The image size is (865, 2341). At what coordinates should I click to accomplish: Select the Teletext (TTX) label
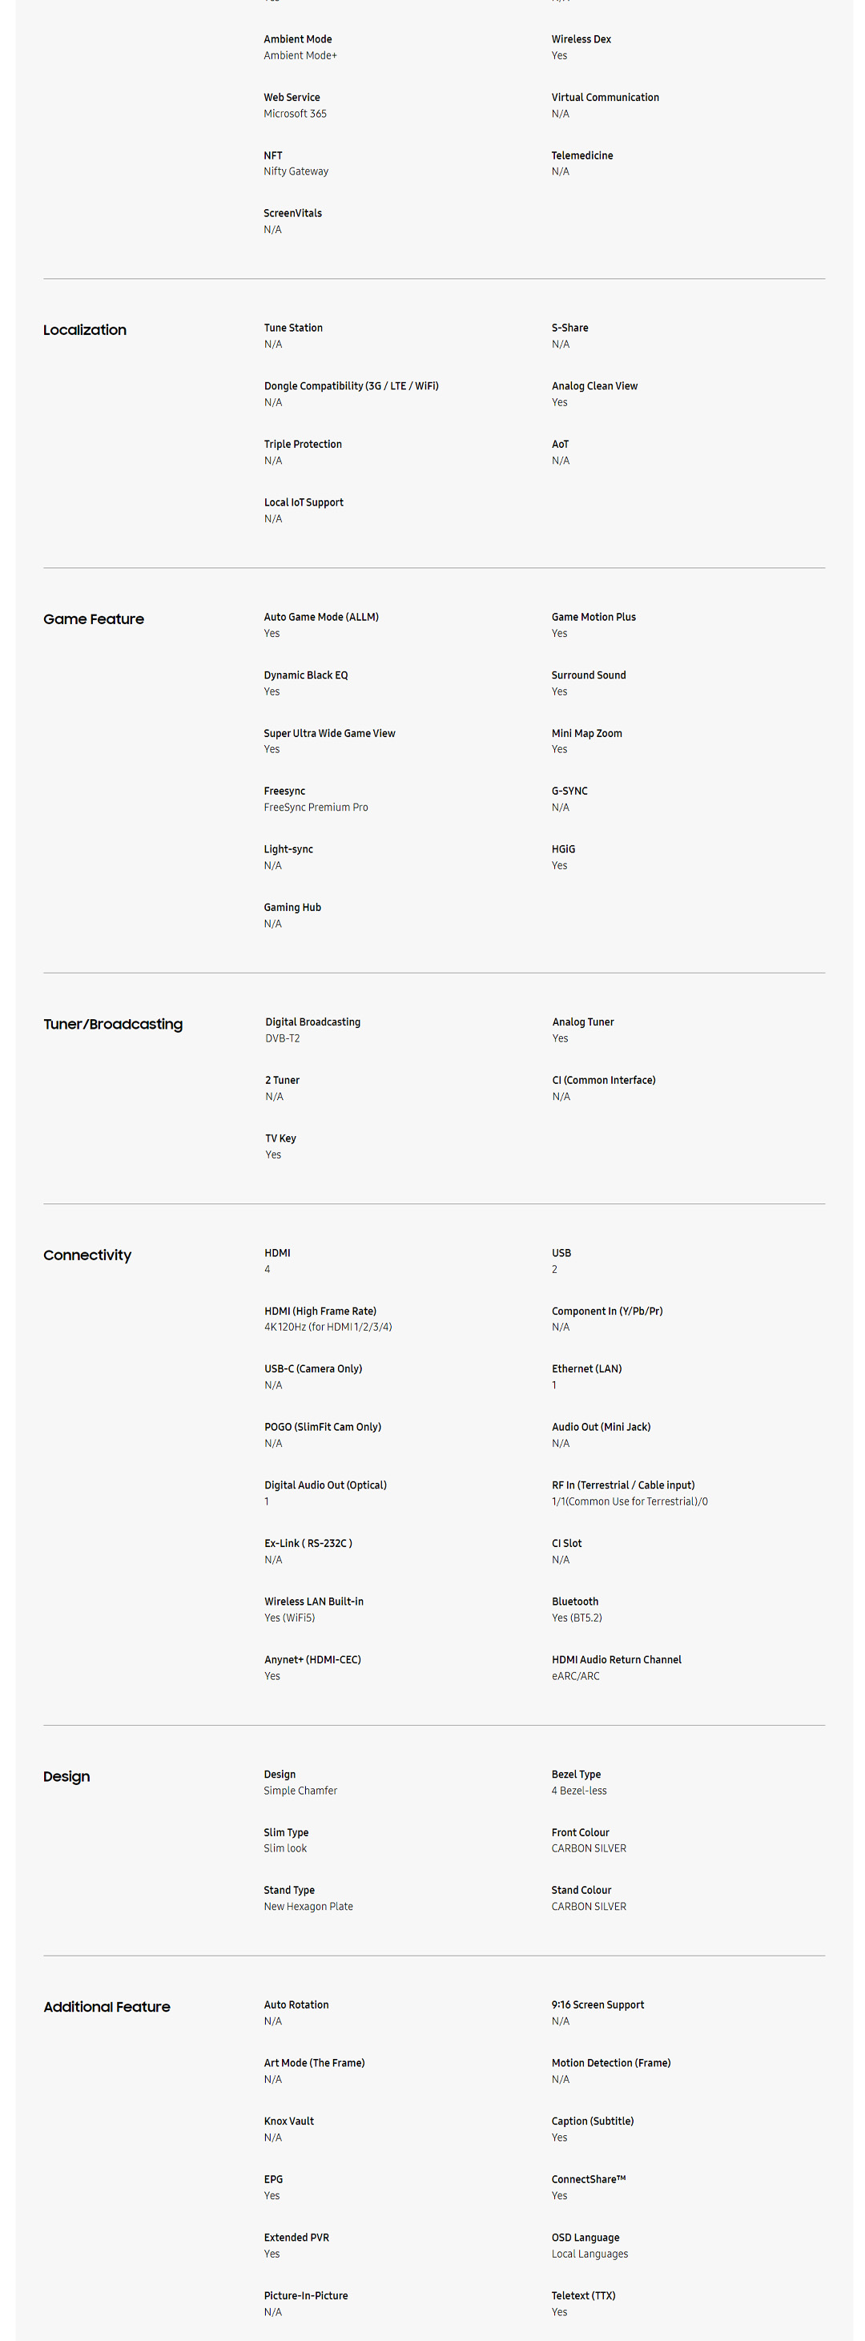pos(582,2295)
